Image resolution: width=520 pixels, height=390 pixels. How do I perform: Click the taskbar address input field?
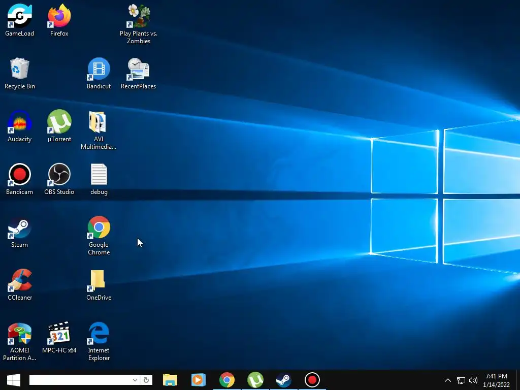pyautogui.click(x=80, y=380)
